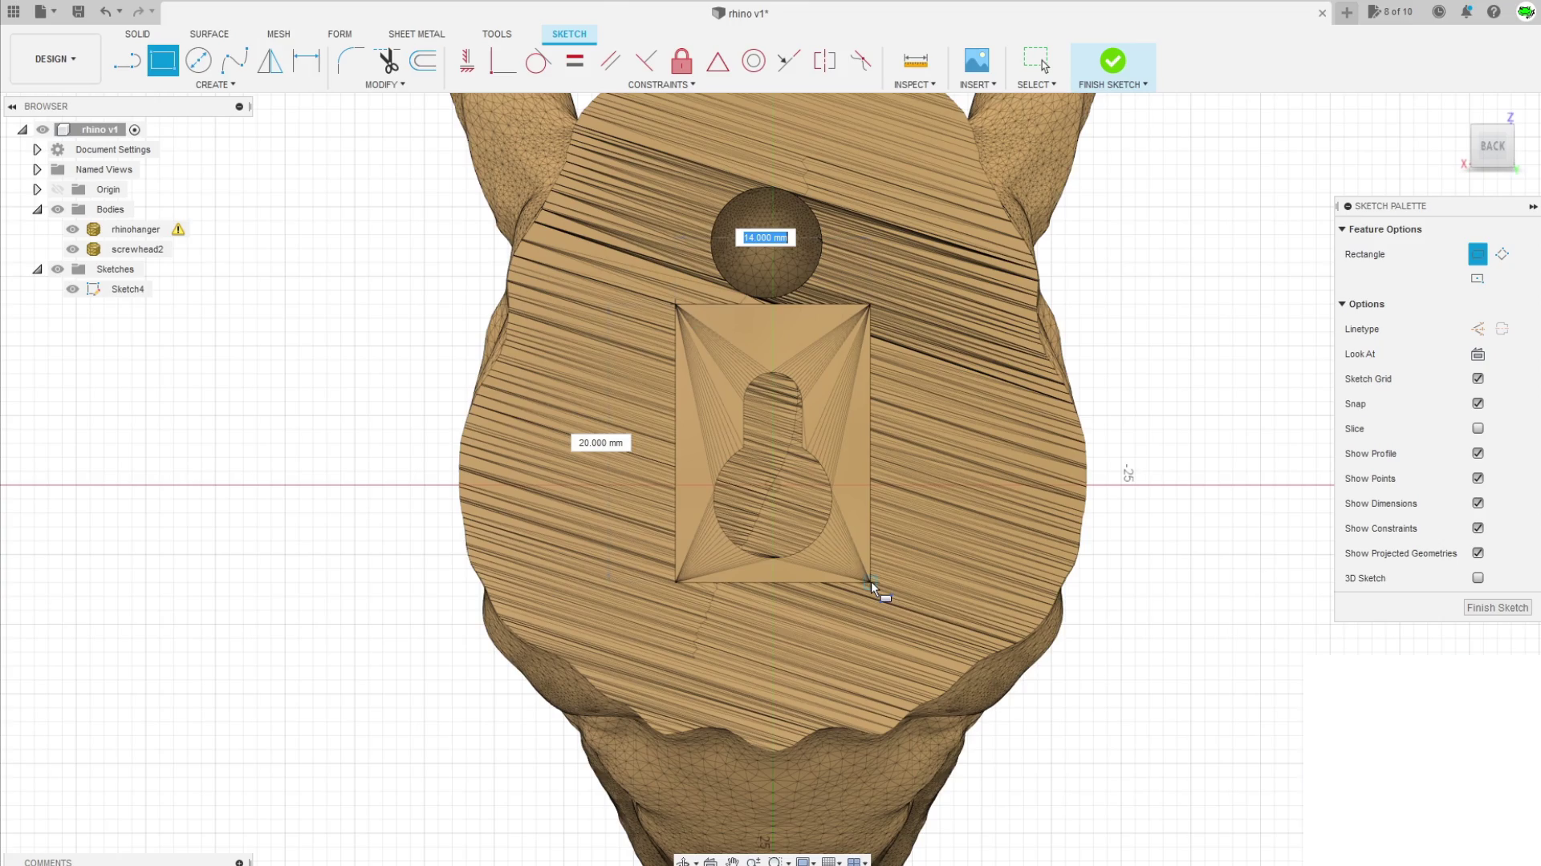Screen dimensions: 1541x866
Task: Switch to the Solid tab
Action: pos(137,34)
